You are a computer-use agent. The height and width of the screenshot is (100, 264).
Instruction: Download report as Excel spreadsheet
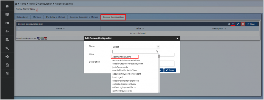[x=42, y=38]
